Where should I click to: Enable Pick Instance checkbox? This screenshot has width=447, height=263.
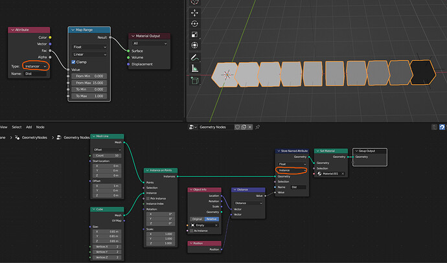[x=148, y=198]
